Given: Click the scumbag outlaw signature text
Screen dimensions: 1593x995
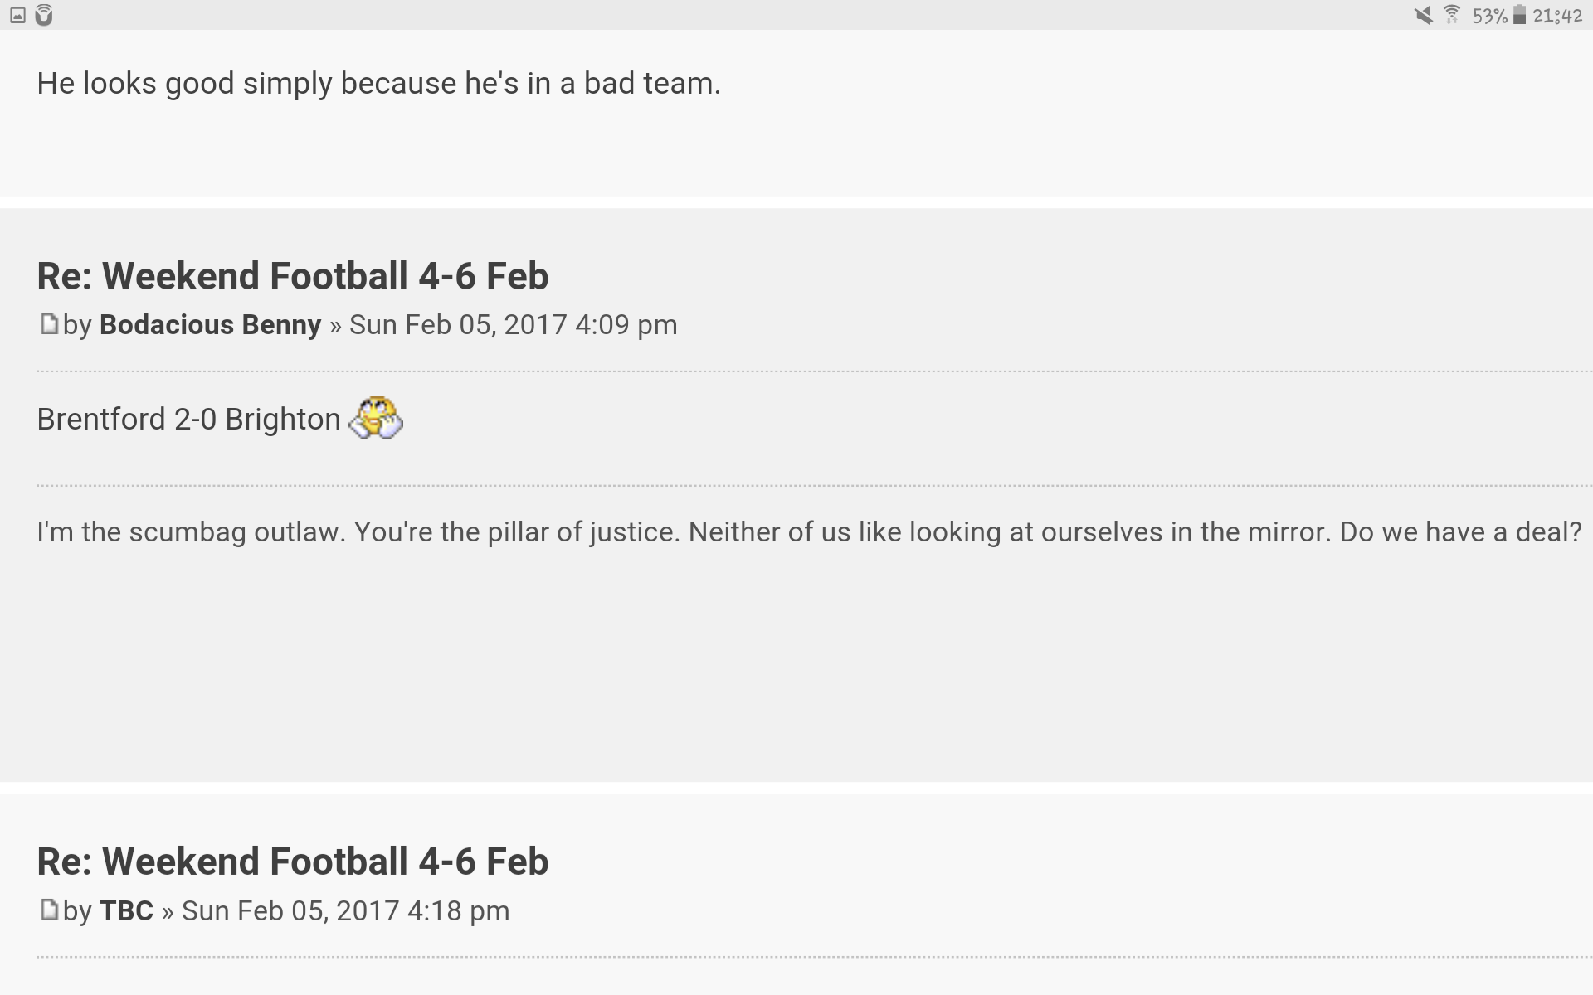Looking at the screenshot, I should [x=810, y=531].
